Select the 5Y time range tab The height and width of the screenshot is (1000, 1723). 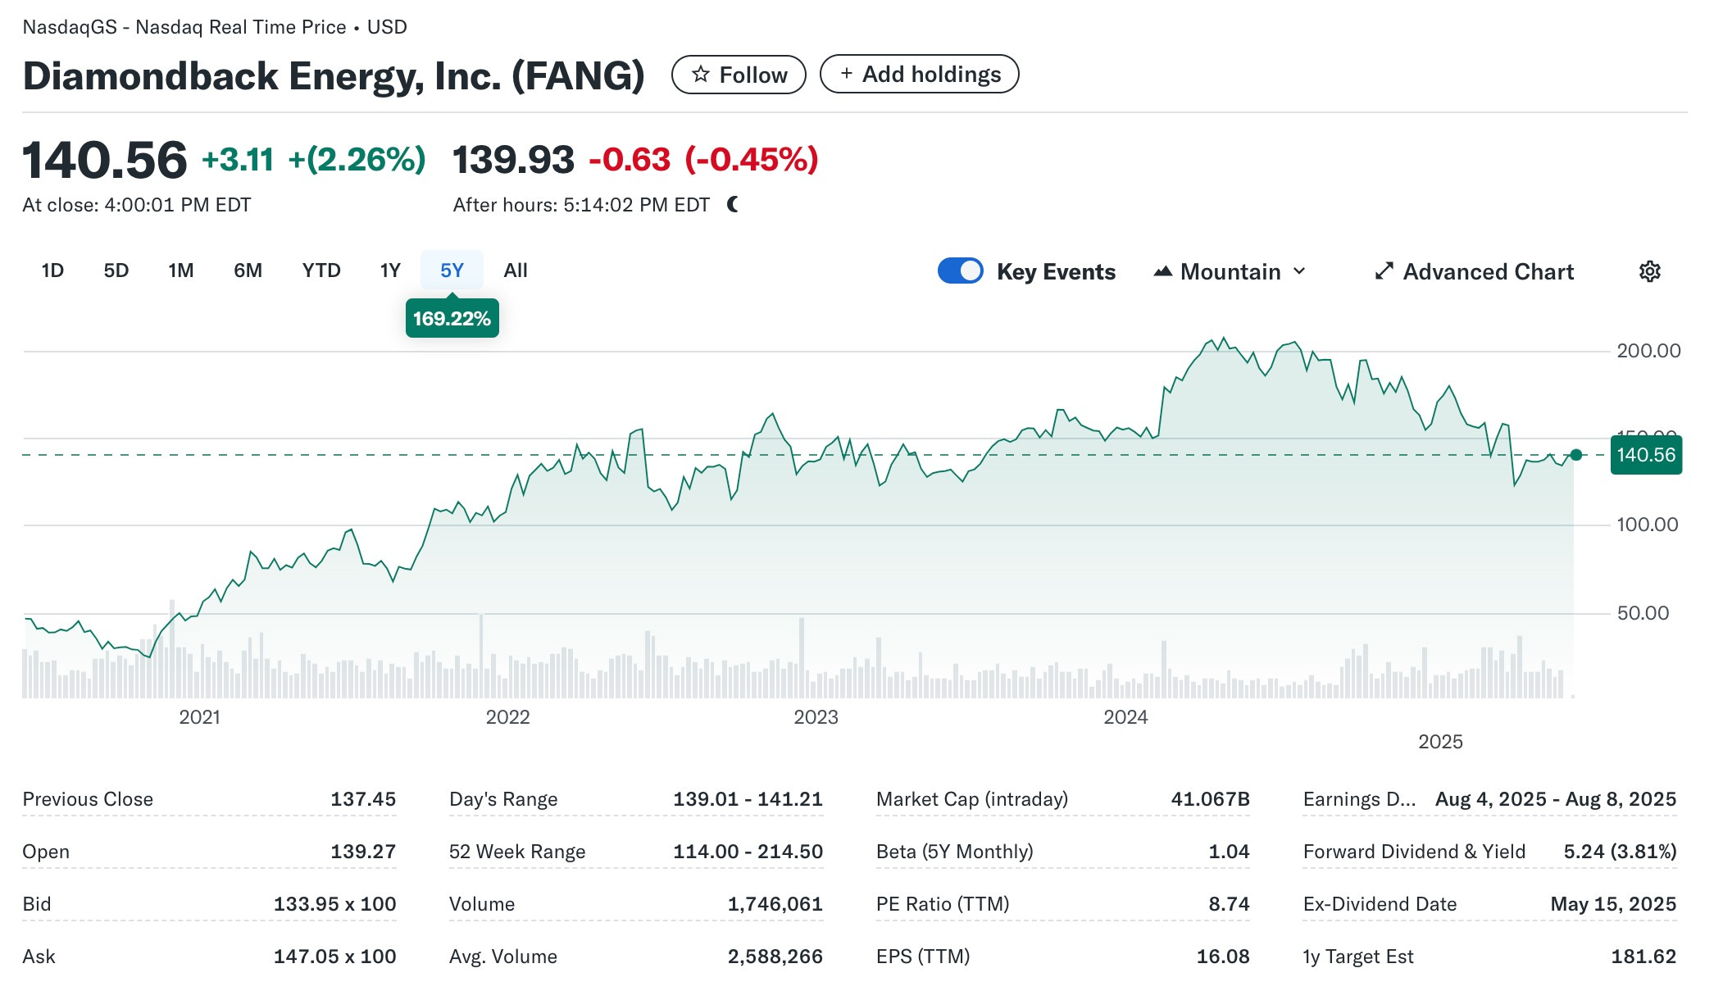[452, 270]
